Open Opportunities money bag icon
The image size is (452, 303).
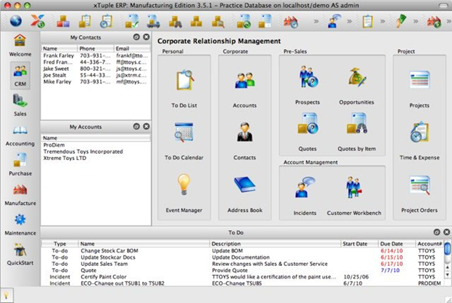[x=357, y=77]
